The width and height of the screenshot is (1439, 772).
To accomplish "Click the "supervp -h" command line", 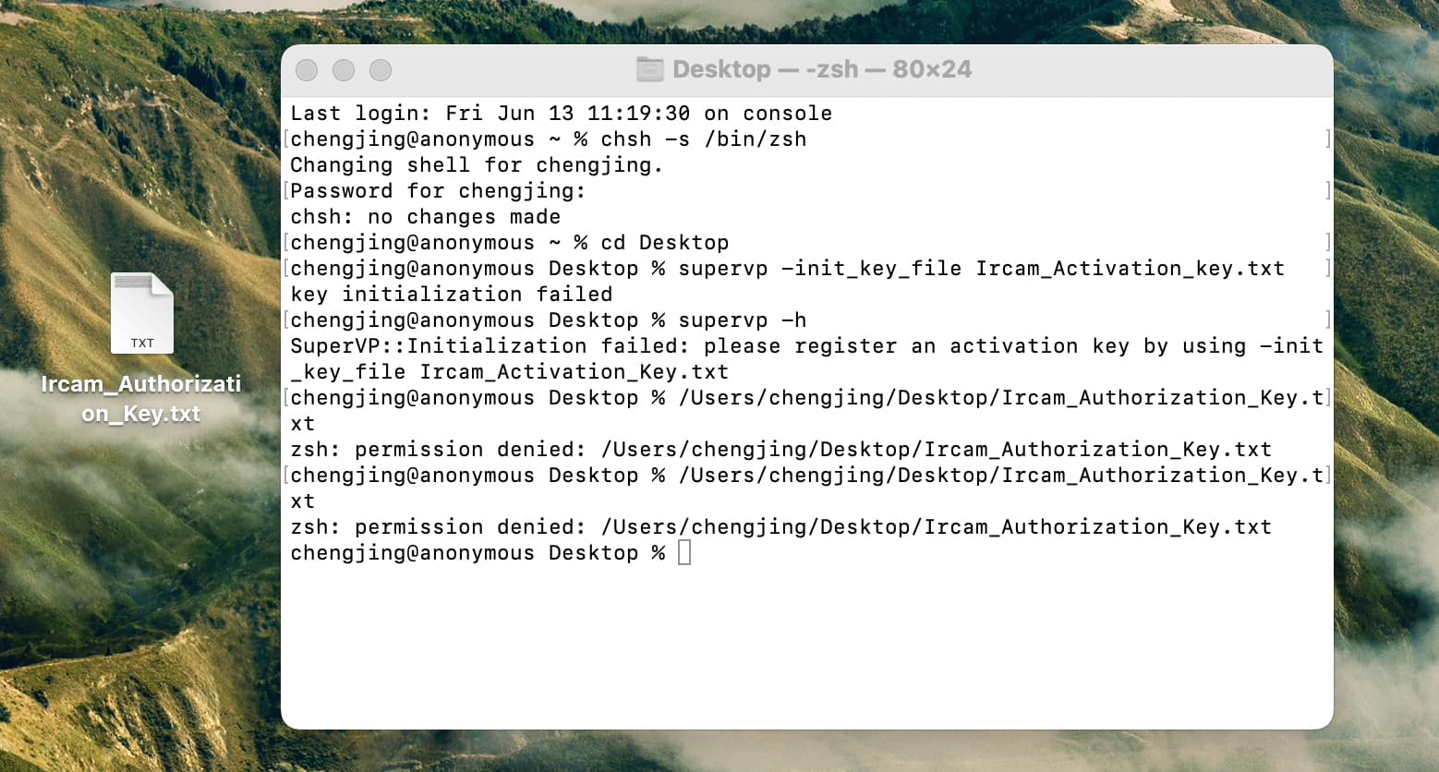I will pos(549,320).
